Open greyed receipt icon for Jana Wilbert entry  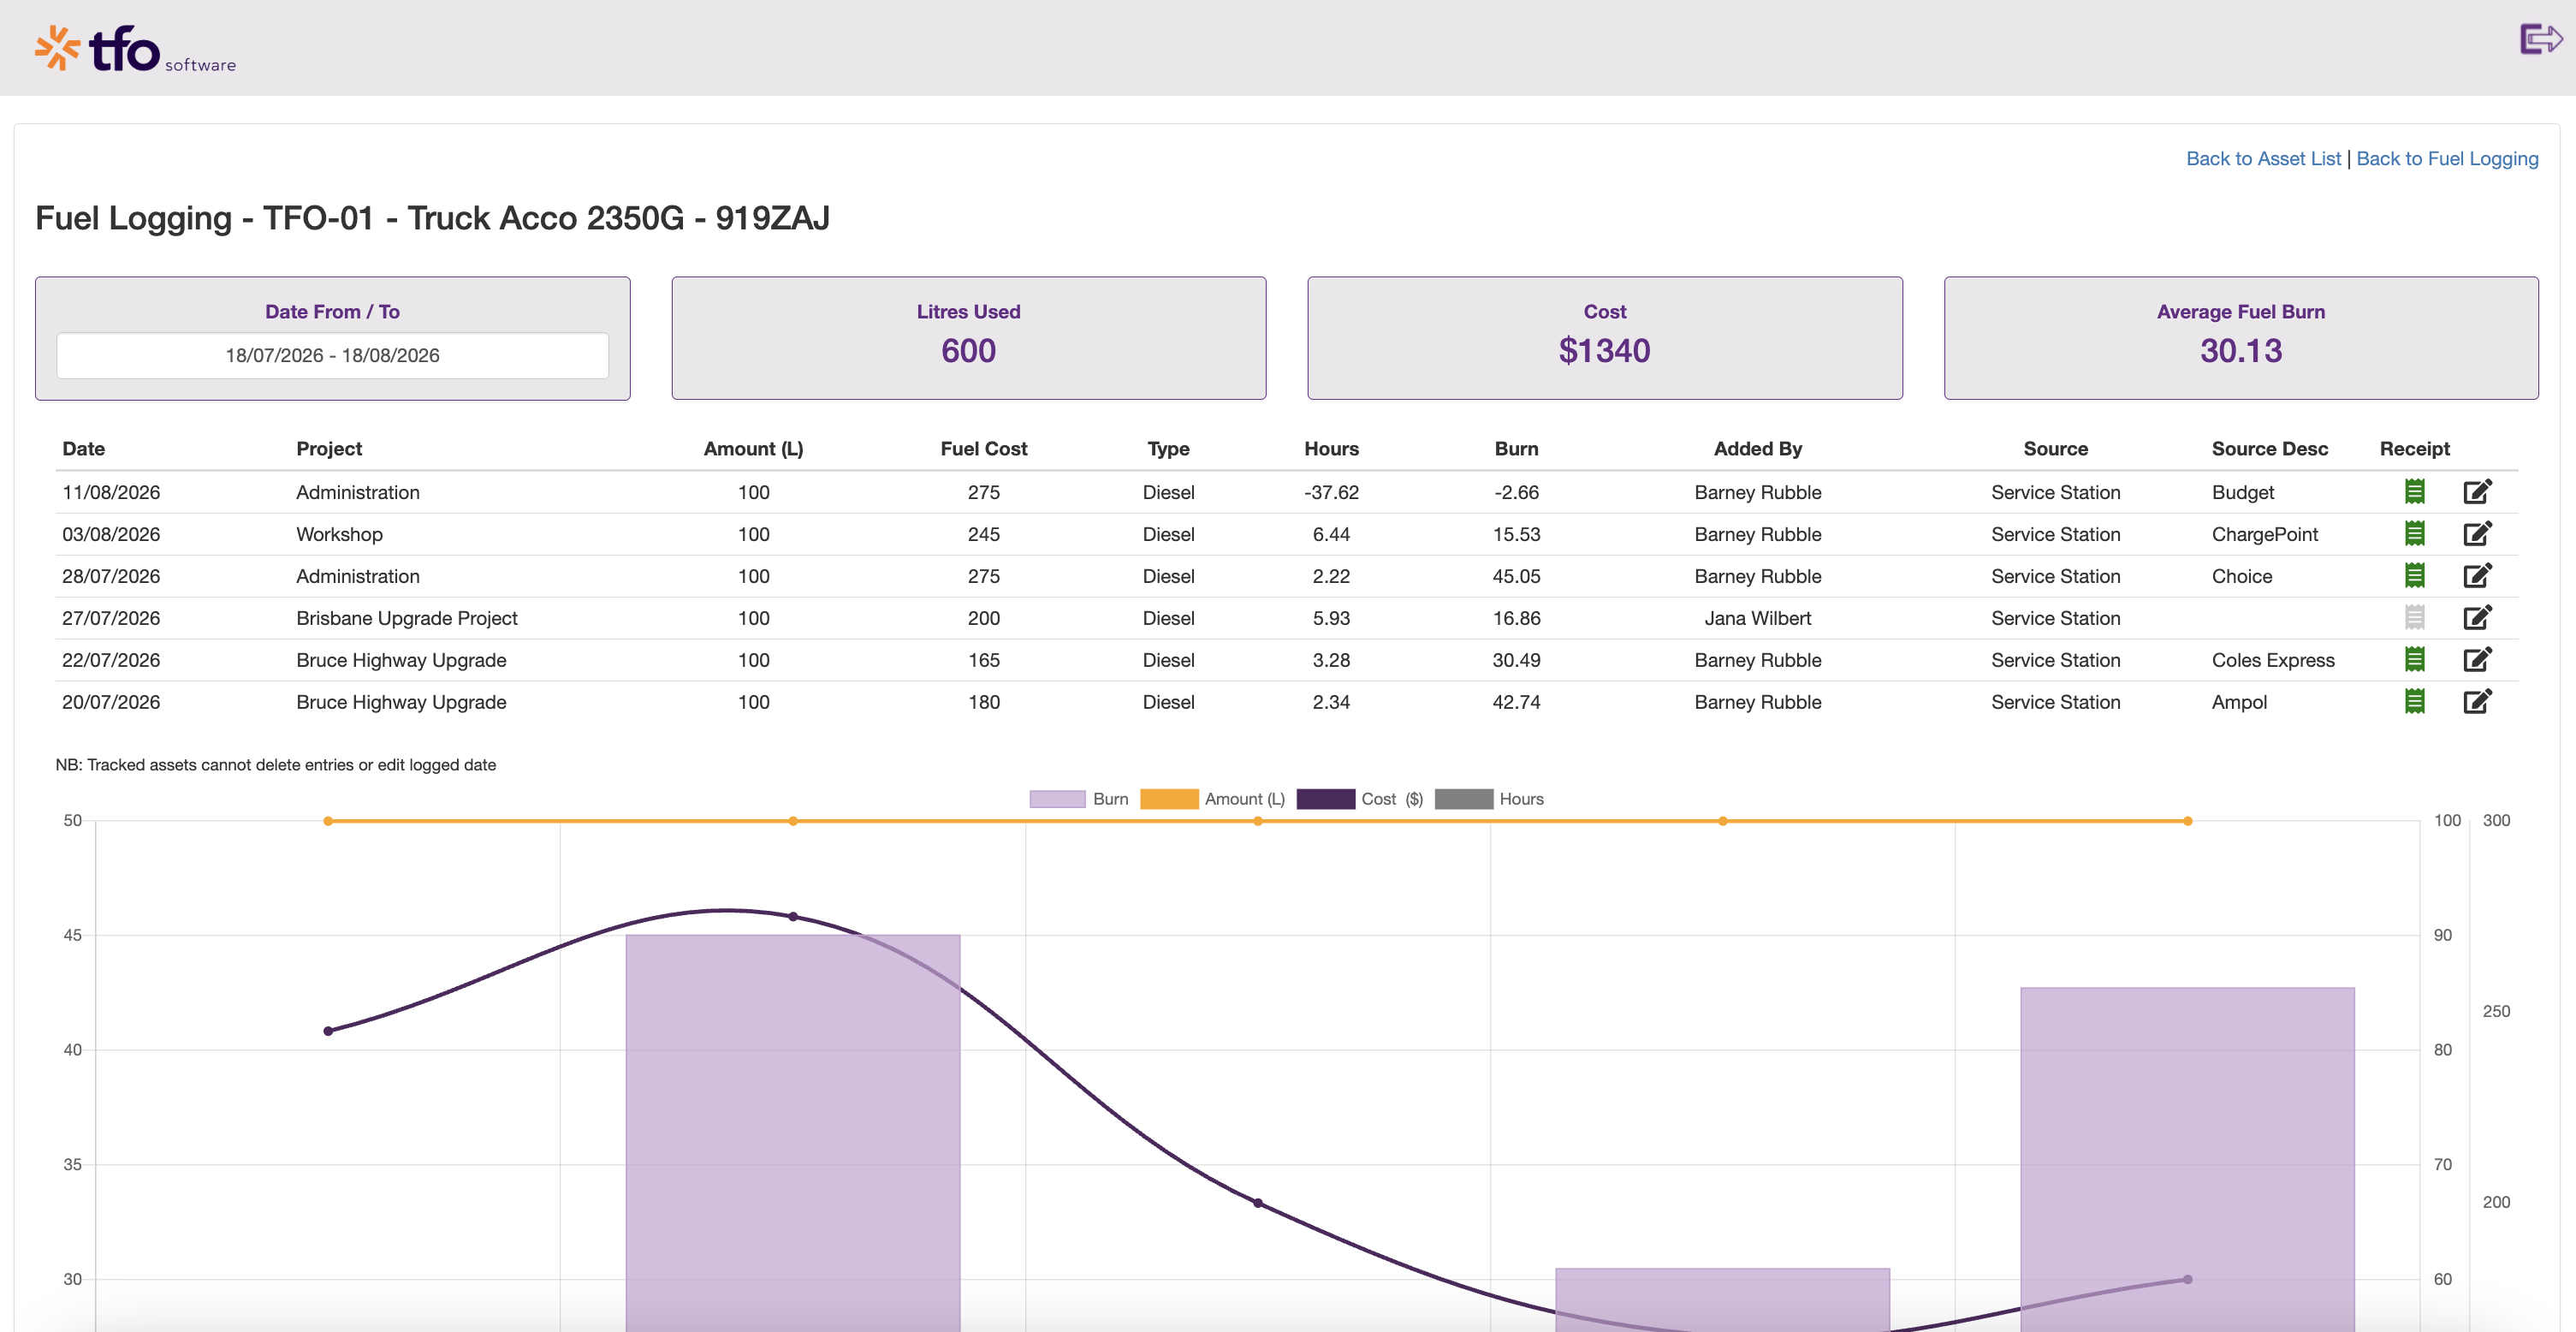pyautogui.click(x=2414, y=617)
